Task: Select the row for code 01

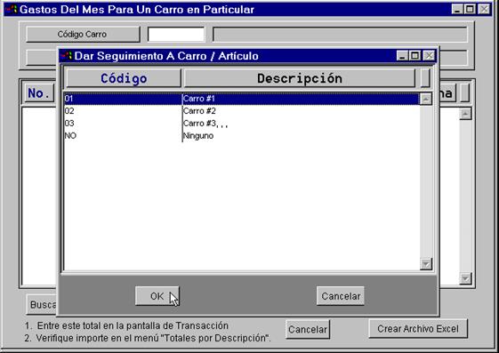Action: pyautogui.click(x=241, y=99)
